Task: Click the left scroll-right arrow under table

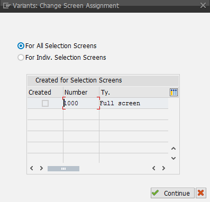Action: coord(41,168)
